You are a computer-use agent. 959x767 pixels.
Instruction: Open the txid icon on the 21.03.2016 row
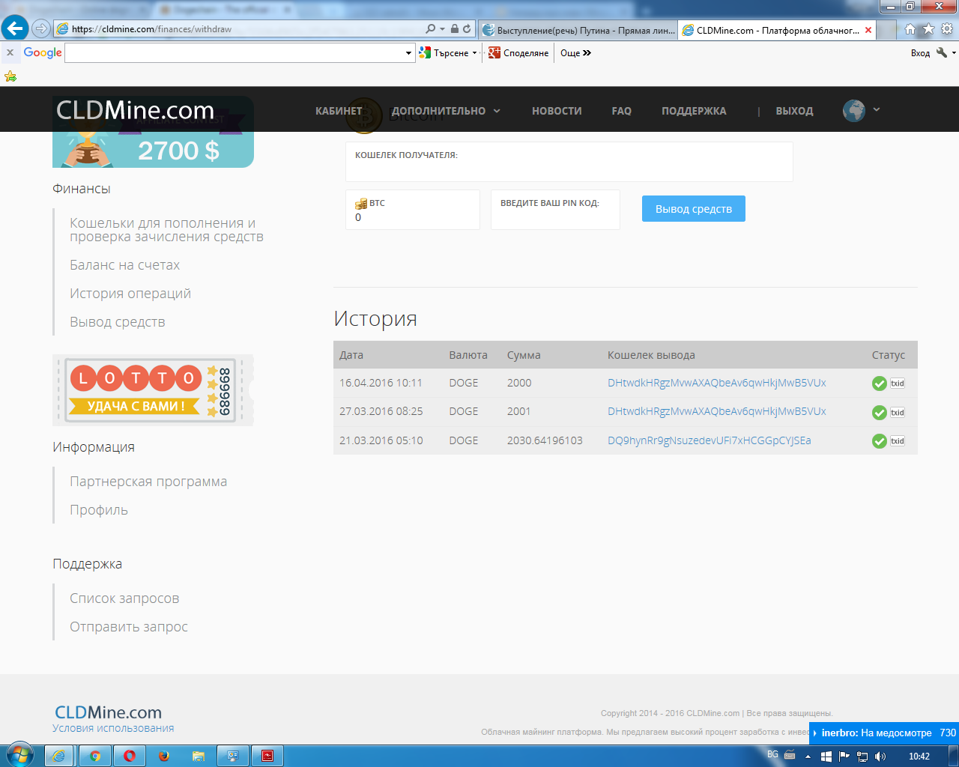tap(898, 441)
